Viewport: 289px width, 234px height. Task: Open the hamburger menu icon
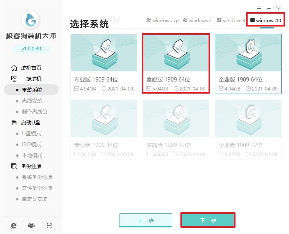point(259,8)
